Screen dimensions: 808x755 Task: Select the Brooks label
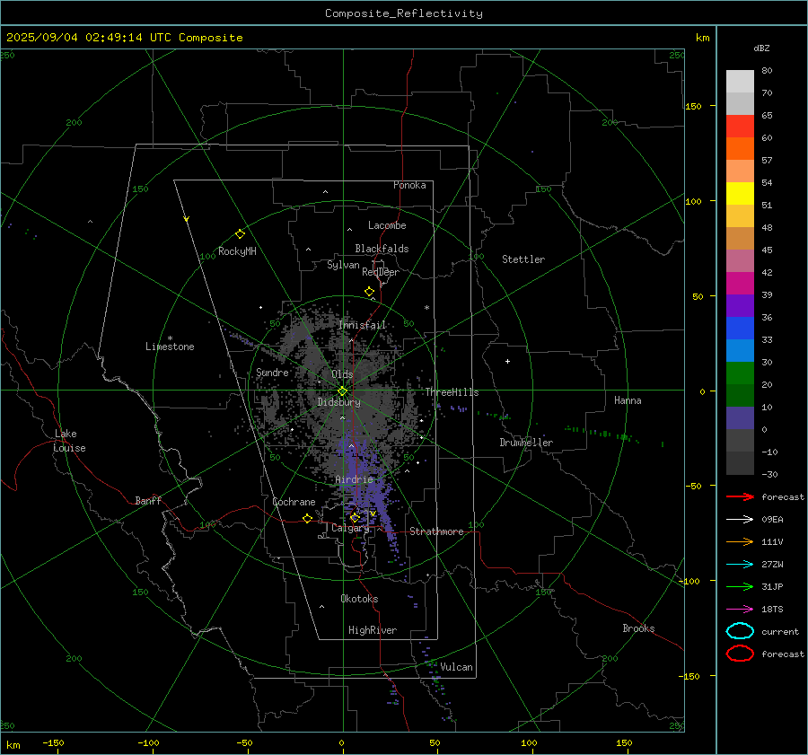coord(638,628)
